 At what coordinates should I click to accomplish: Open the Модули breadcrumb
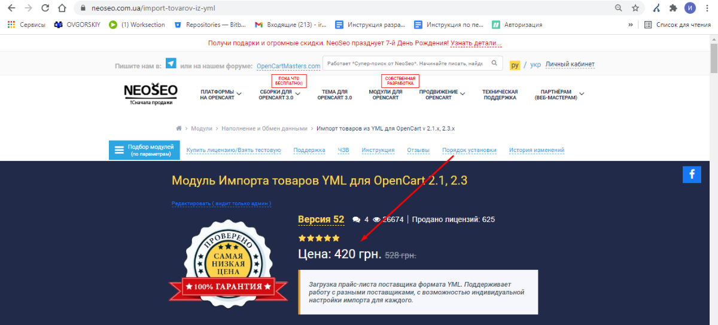202,129
